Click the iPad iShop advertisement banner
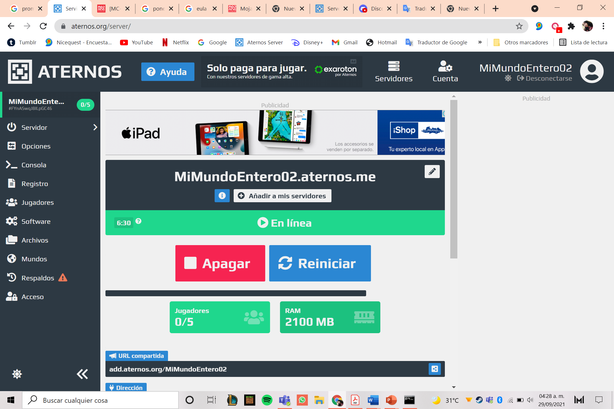This screenshot has height=409, width=614. tap(275, 132)
